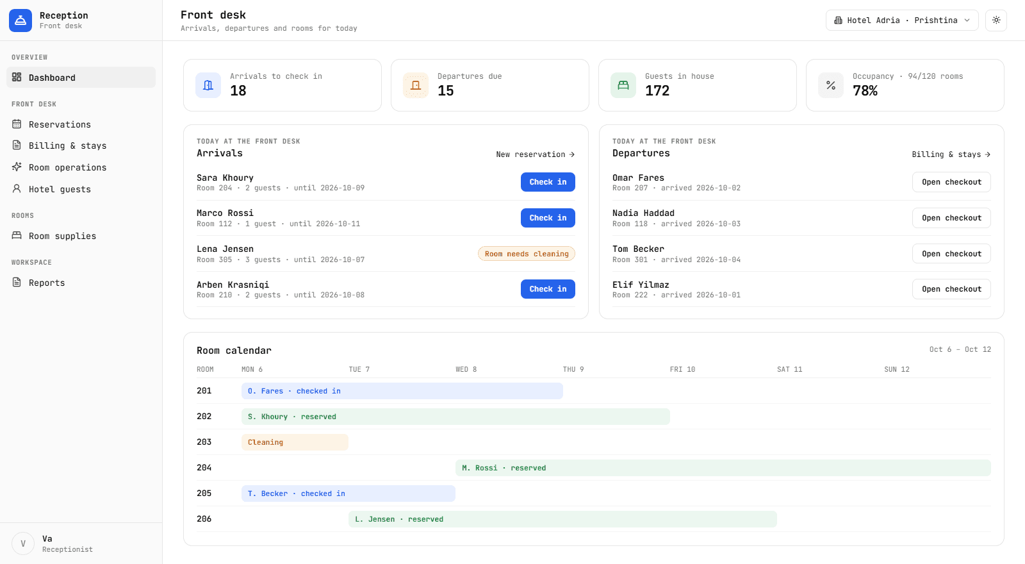The height and width of the screenshot is (564, 1025).
Task: Toggle the light/dark theme sun icon
Action: tap(996, 21)
